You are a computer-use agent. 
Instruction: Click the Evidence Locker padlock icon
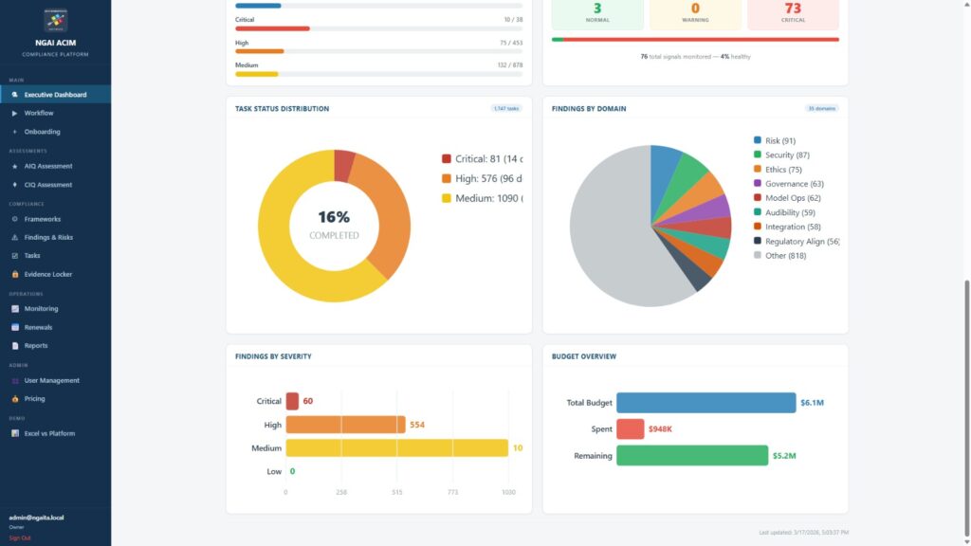click(14, 274)
